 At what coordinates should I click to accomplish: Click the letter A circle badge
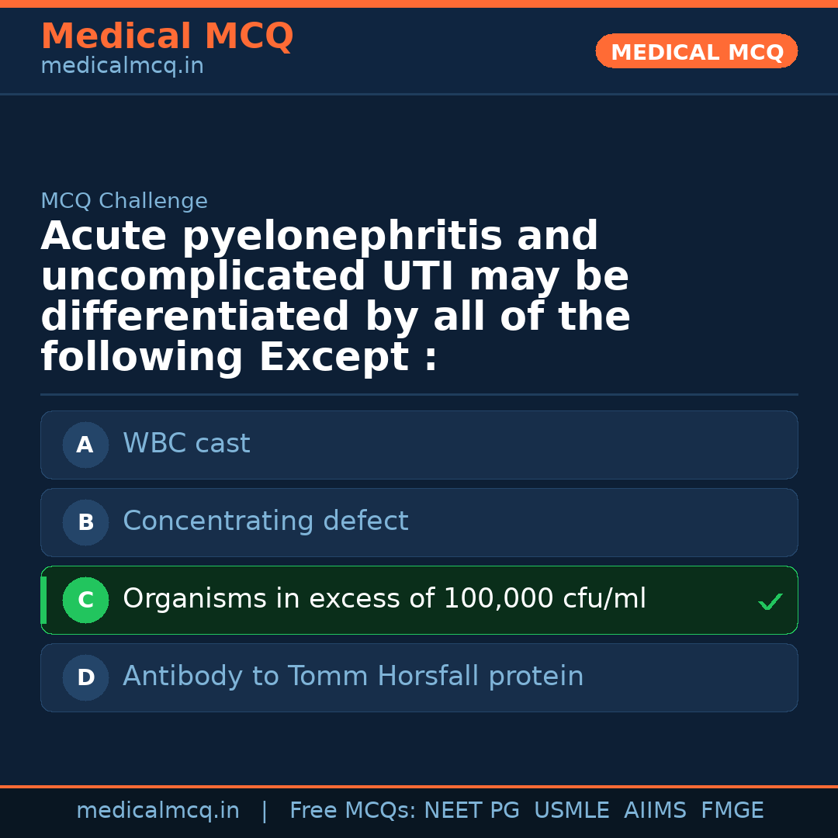point(85,445)
